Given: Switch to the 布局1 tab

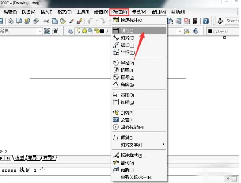Looking at the screenshot, I should pyautogui.click(x=33, y=158).
